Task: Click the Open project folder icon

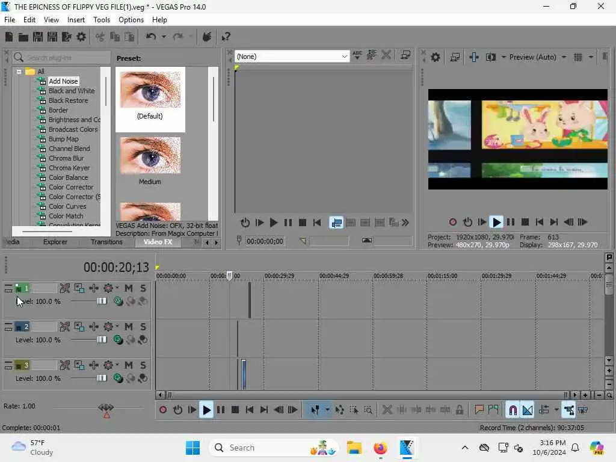Action: pyautogui.click(x=23, y=37)
